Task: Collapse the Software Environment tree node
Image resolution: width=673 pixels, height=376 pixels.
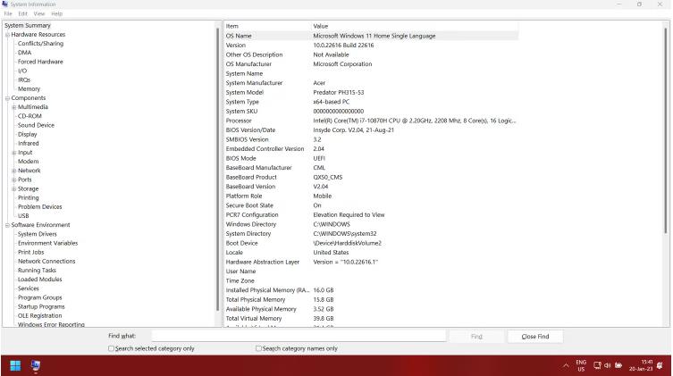Action: pyautogui.click(x=7, y=225)
